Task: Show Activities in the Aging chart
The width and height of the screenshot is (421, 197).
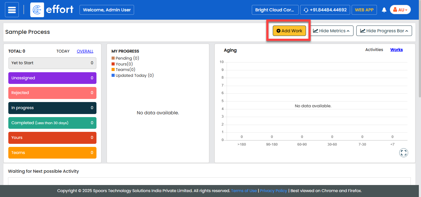Action: 374,50
